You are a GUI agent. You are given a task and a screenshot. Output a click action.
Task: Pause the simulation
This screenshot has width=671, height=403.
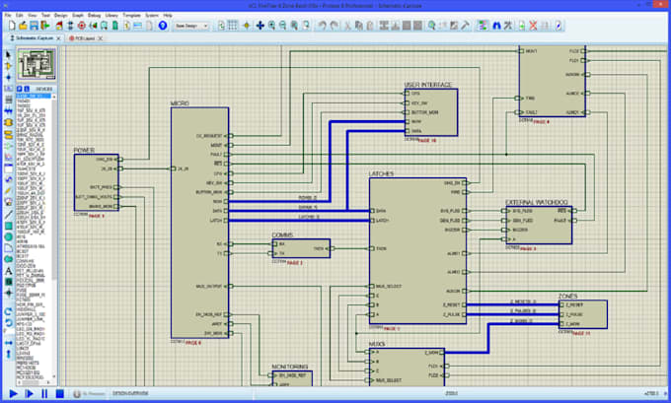pos(44,393)
